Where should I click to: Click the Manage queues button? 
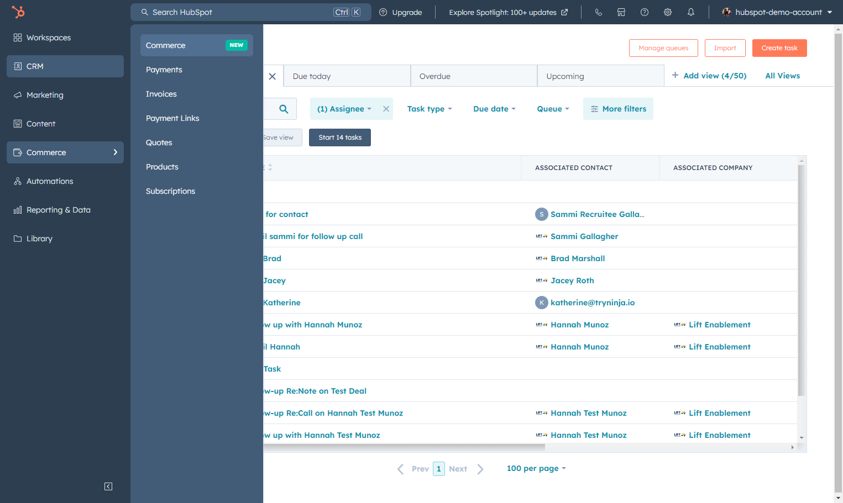663,48
